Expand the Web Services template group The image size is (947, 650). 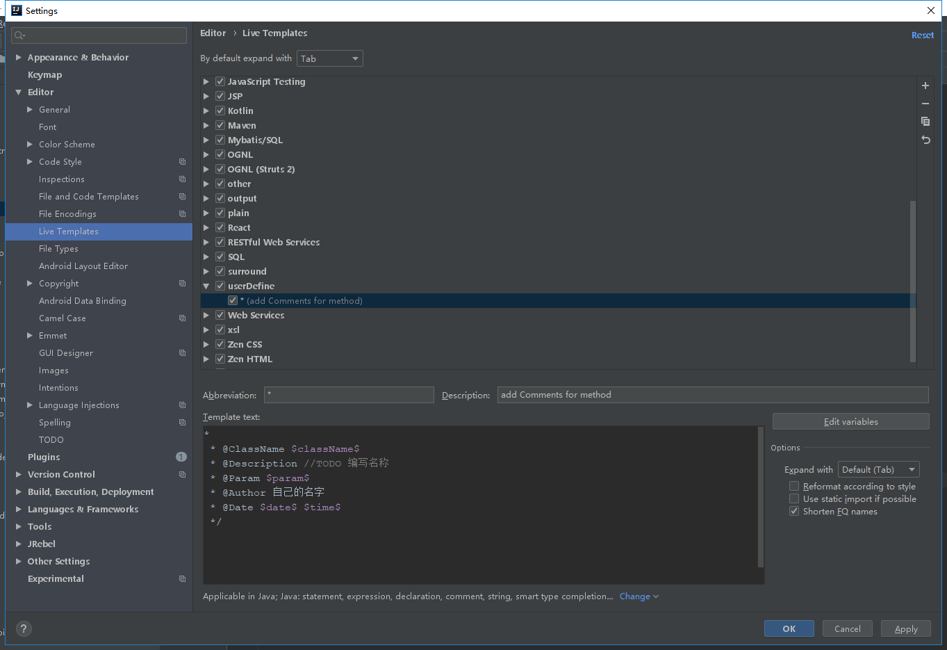click(x=206, y=315)
